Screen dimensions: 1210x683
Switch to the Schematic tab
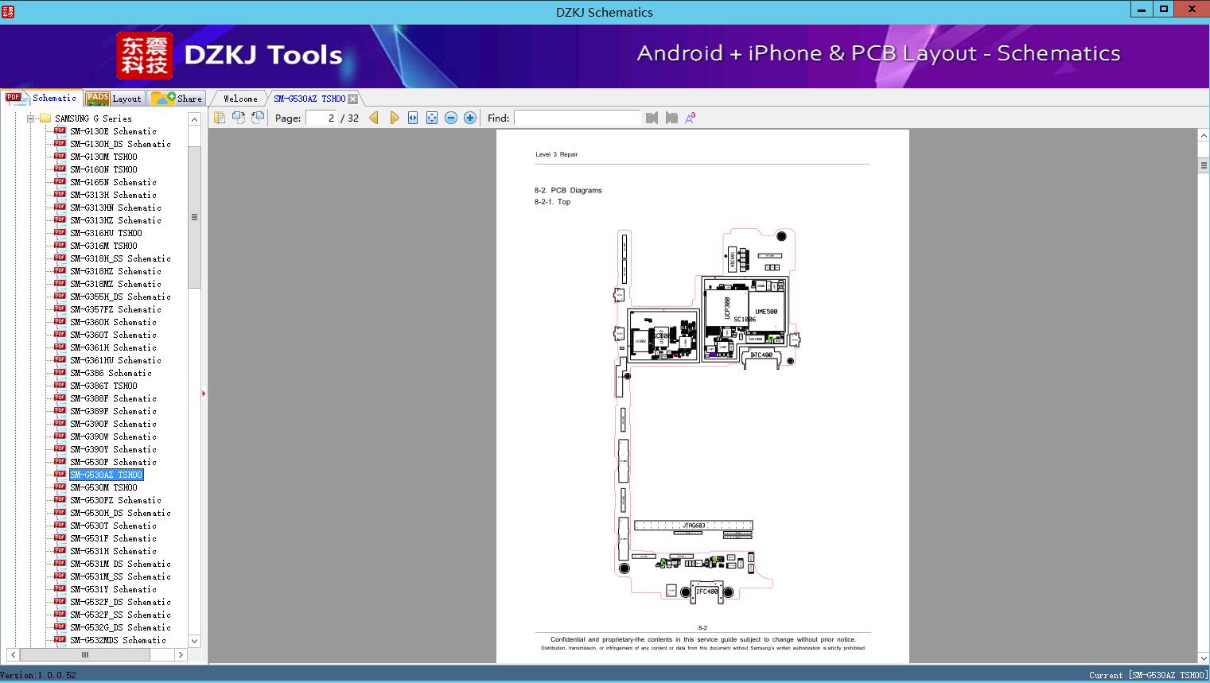tap(41, 98)
